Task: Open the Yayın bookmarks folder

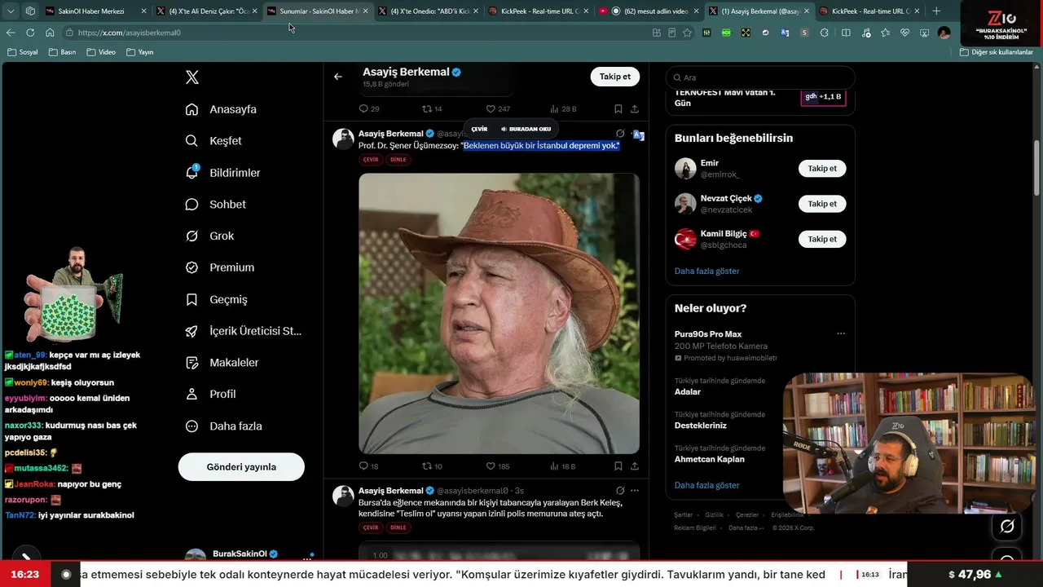Action: pyautogui.click(x=140, y=52)
